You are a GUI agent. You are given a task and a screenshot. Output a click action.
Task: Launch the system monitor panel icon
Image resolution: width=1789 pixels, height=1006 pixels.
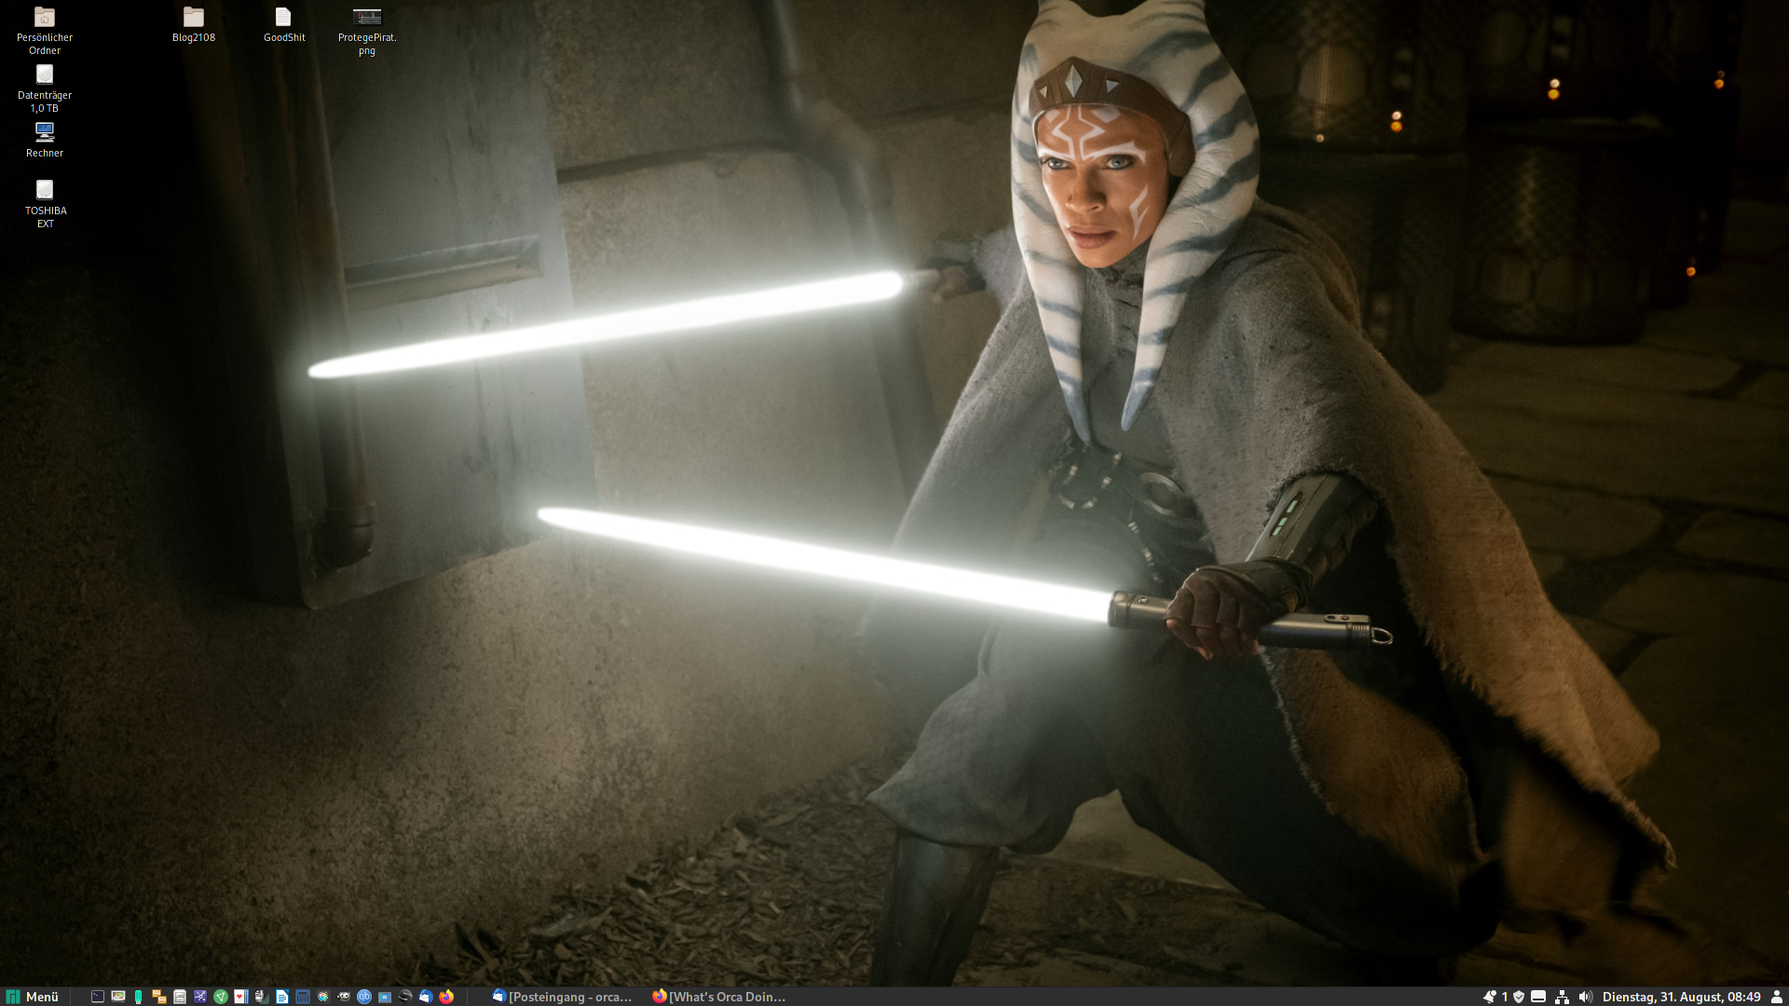(118, 997)
